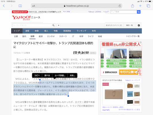Click the keyword search magnifier icon
Viewport: 153px width, 115px height.
click(x=53, y=25)
